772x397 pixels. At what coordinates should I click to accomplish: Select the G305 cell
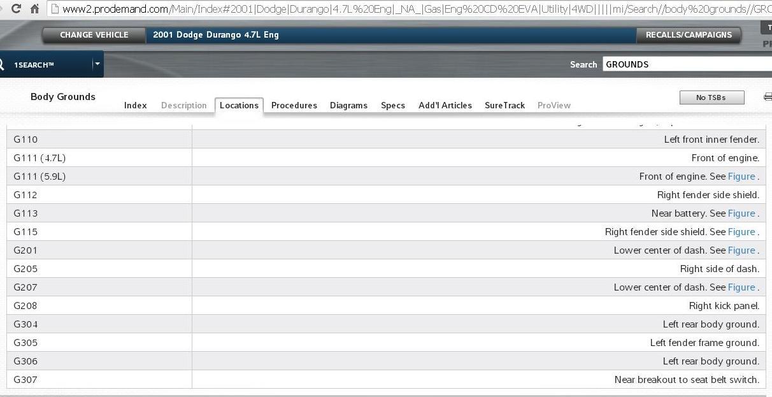99,343
